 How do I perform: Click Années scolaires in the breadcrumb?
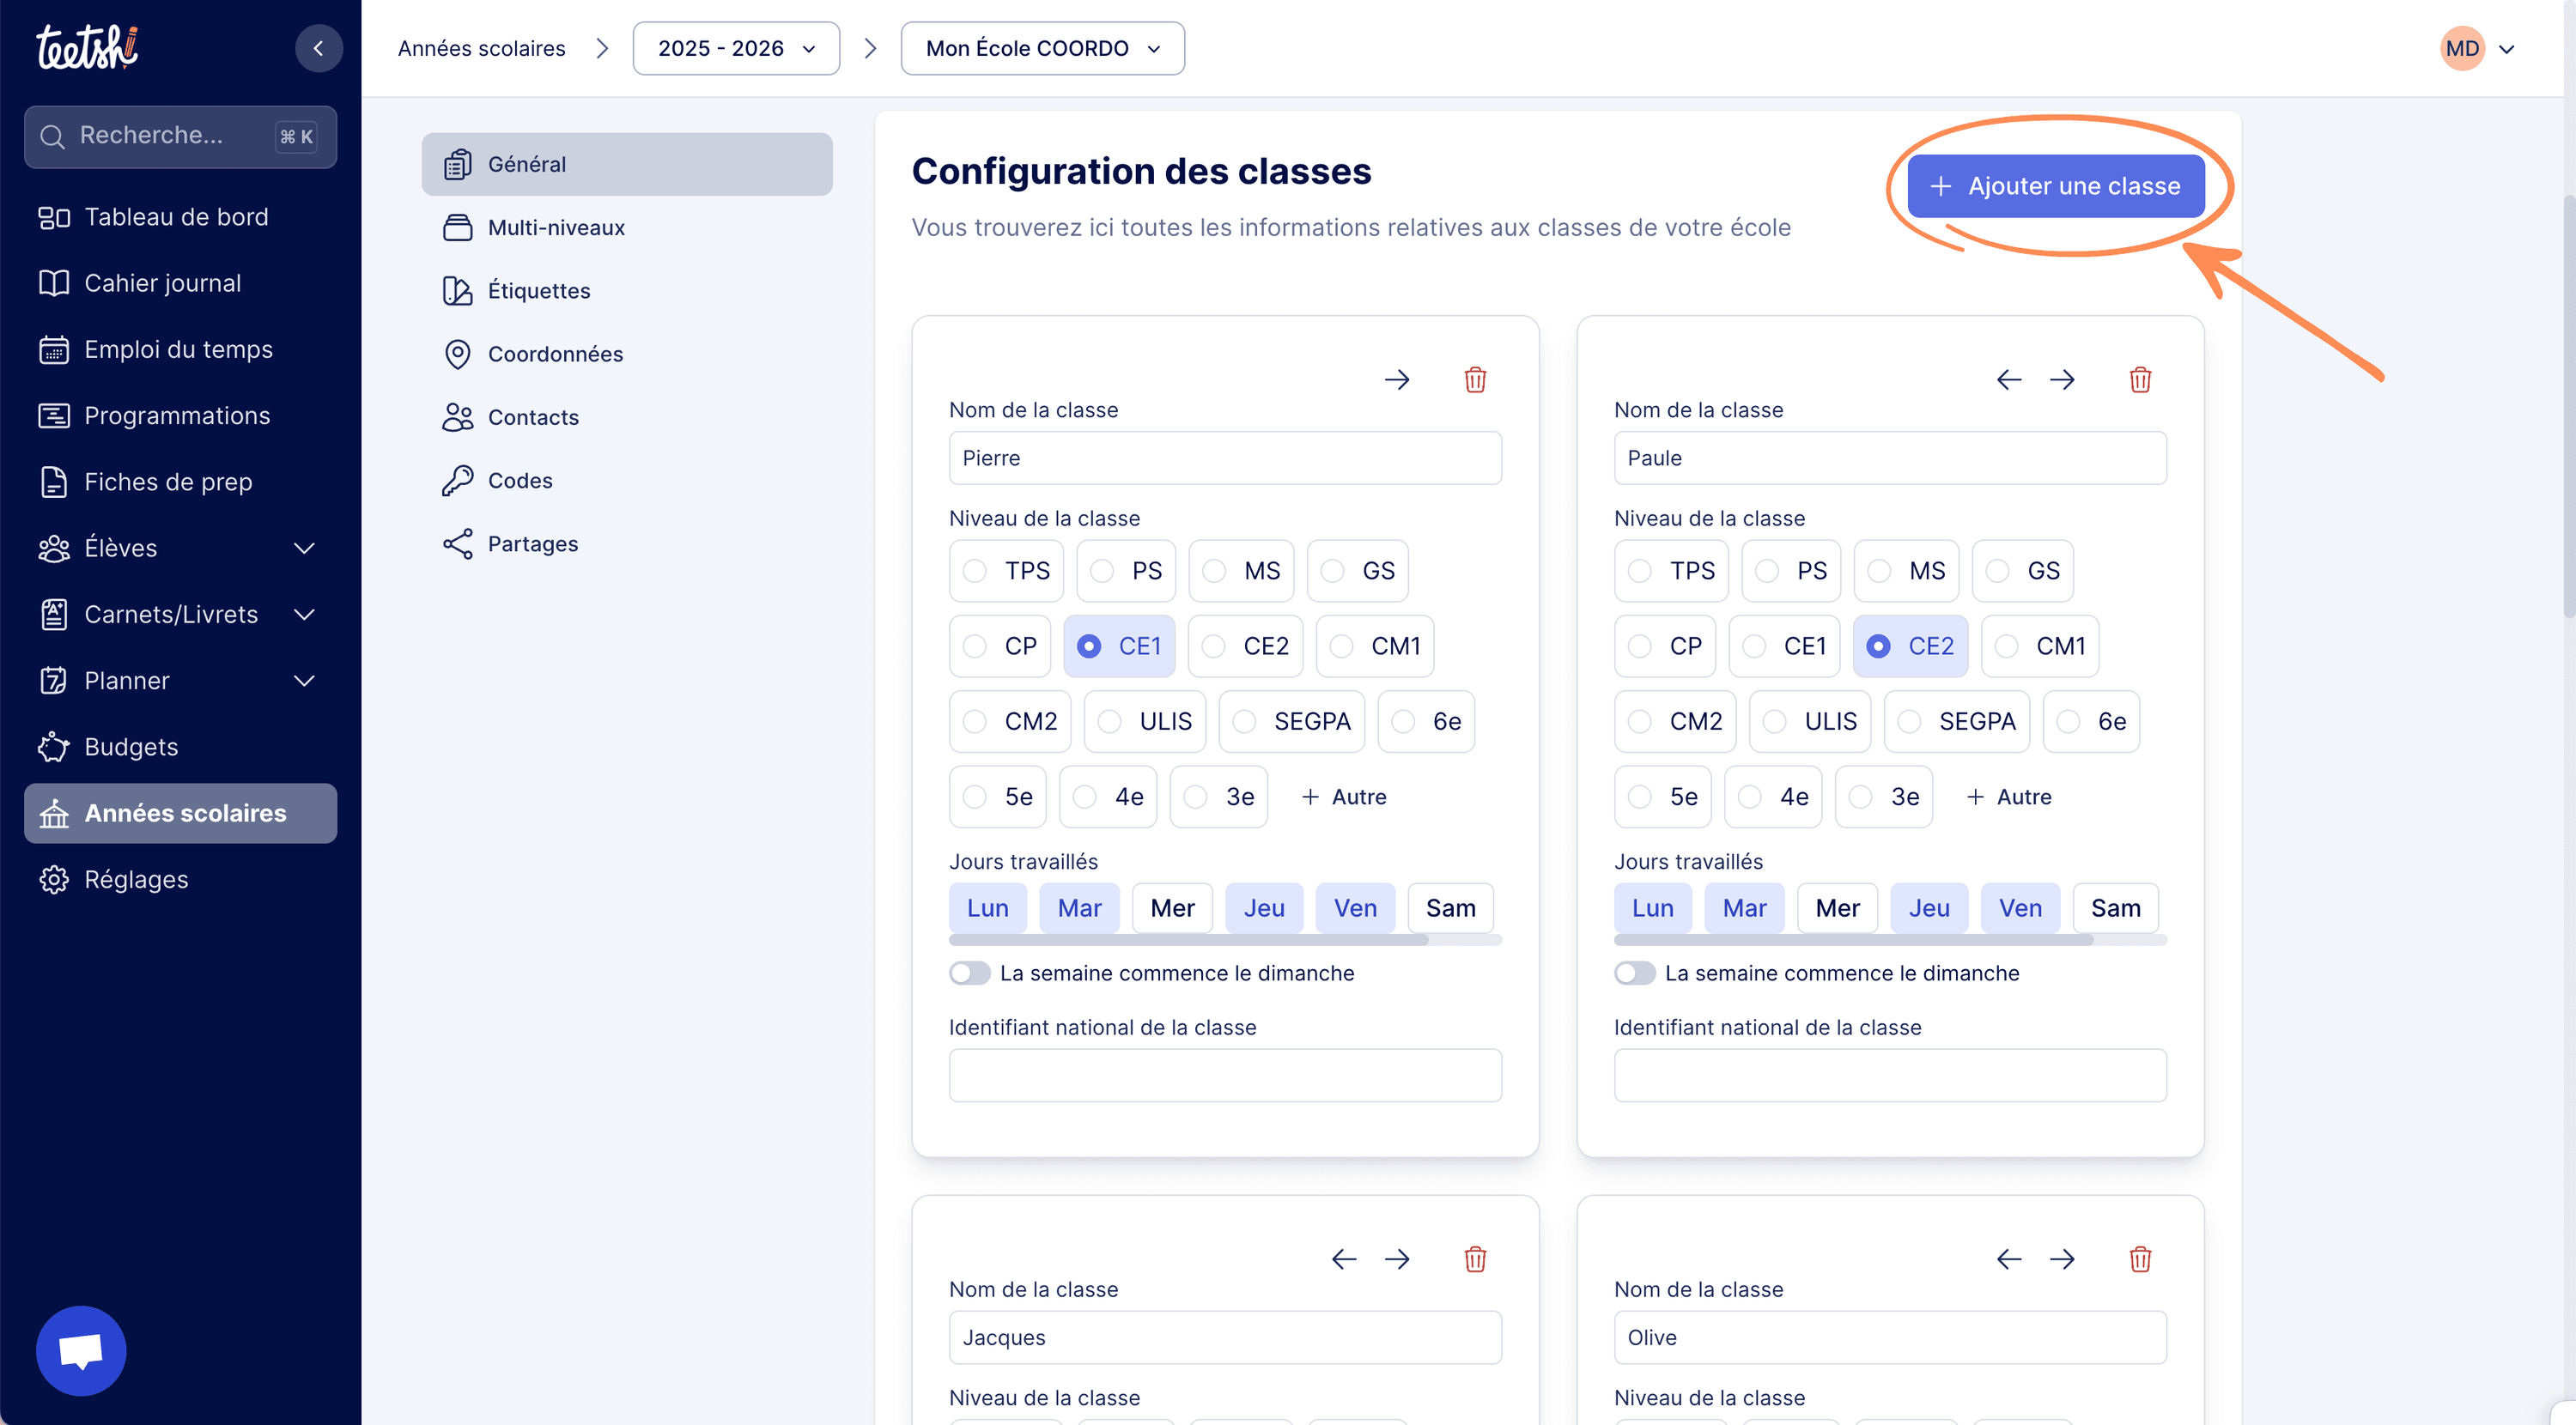(x=481, y=48)
